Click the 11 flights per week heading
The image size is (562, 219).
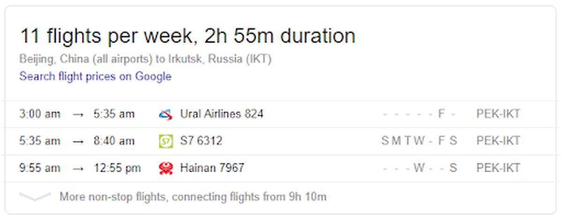187,36
